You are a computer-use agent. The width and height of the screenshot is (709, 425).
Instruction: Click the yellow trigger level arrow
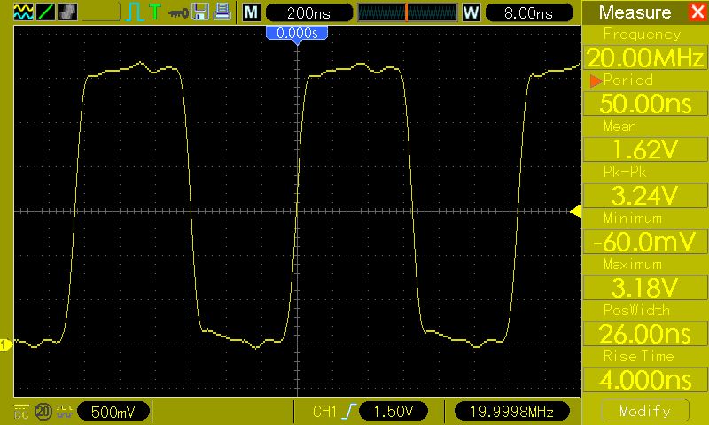pos(575,211)
